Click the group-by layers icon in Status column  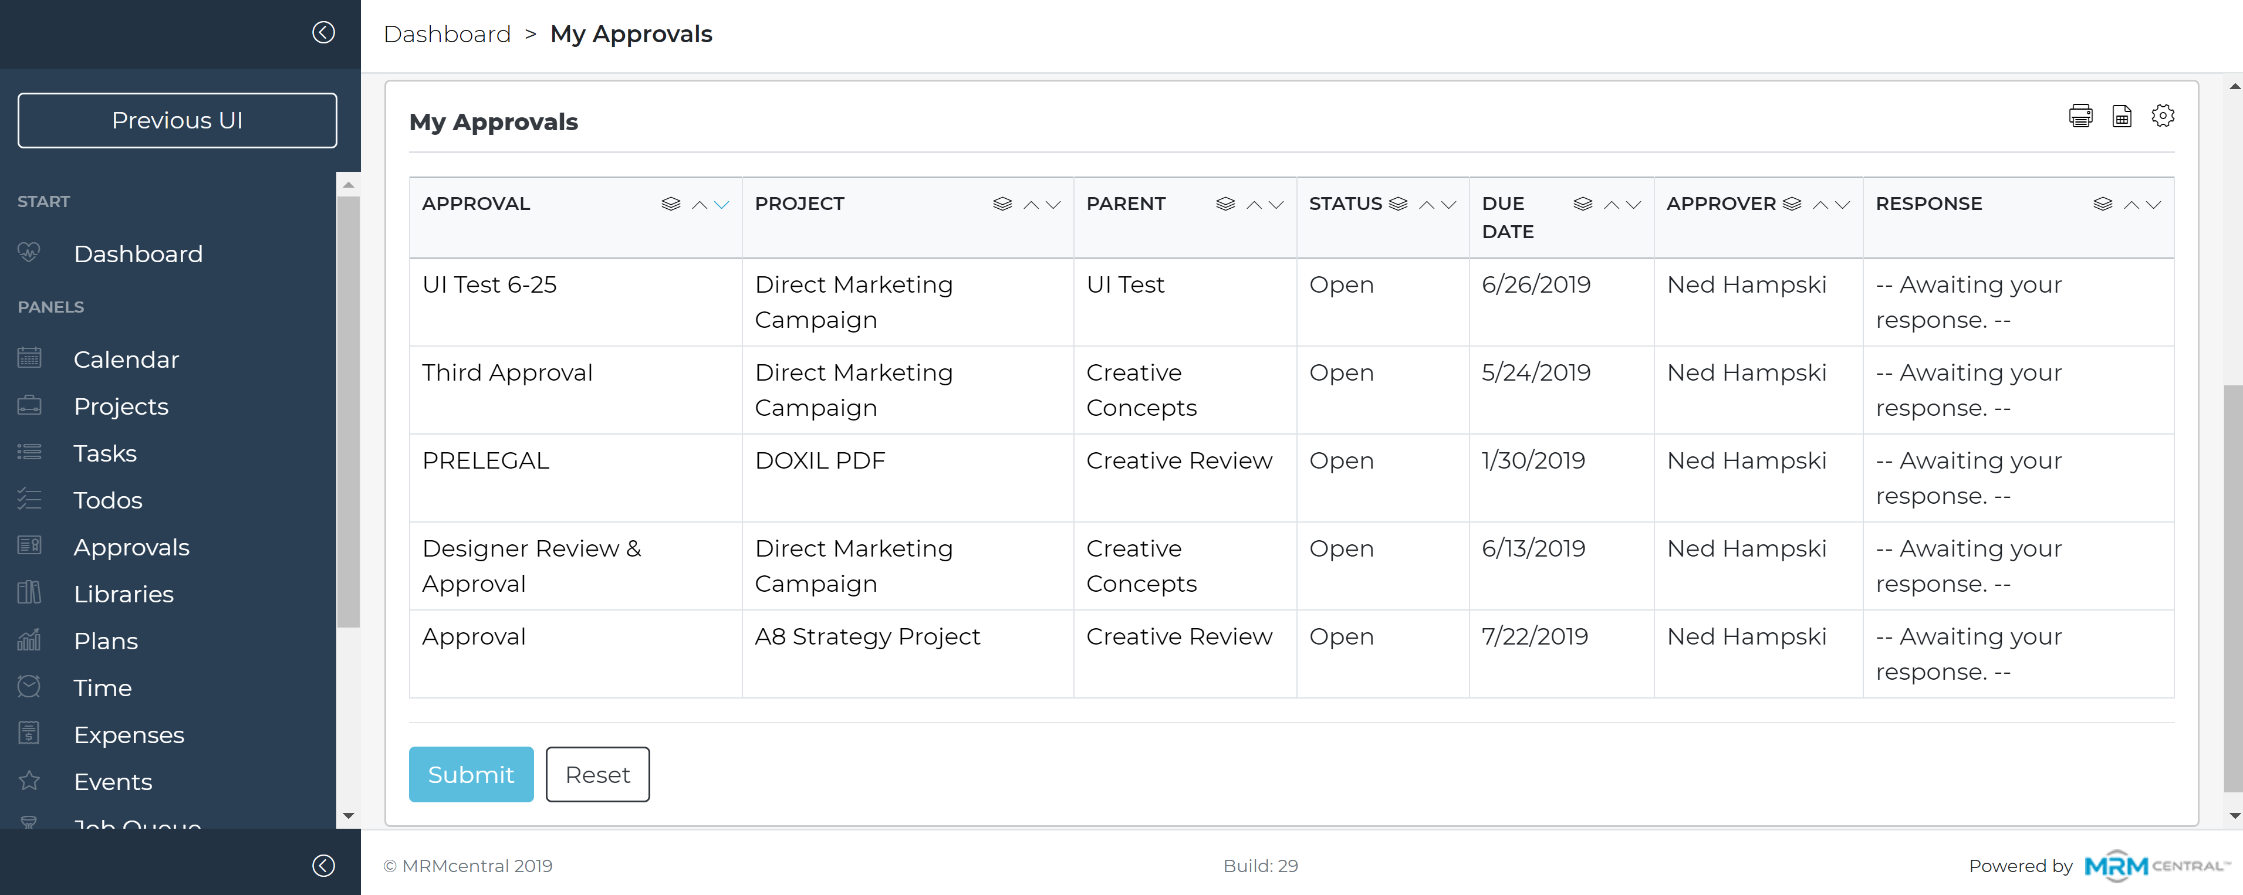pyautogui.click(x=1399, y=204)
